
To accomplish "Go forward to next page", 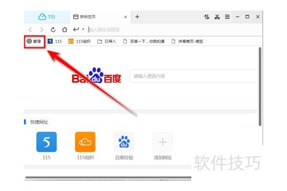I will 42,30.
